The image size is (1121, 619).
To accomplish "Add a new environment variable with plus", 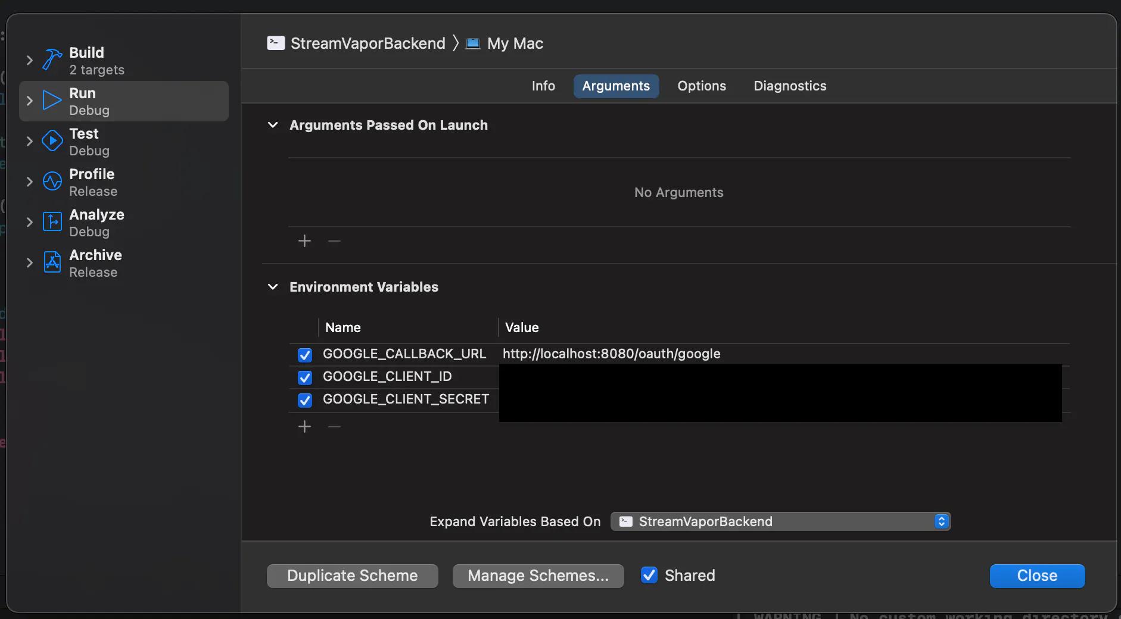I will (x=304, y=426).
